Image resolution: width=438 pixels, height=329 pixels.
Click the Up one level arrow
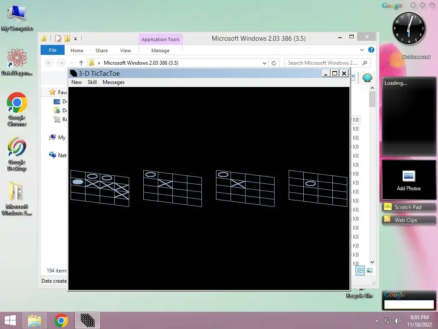point(81,63)
